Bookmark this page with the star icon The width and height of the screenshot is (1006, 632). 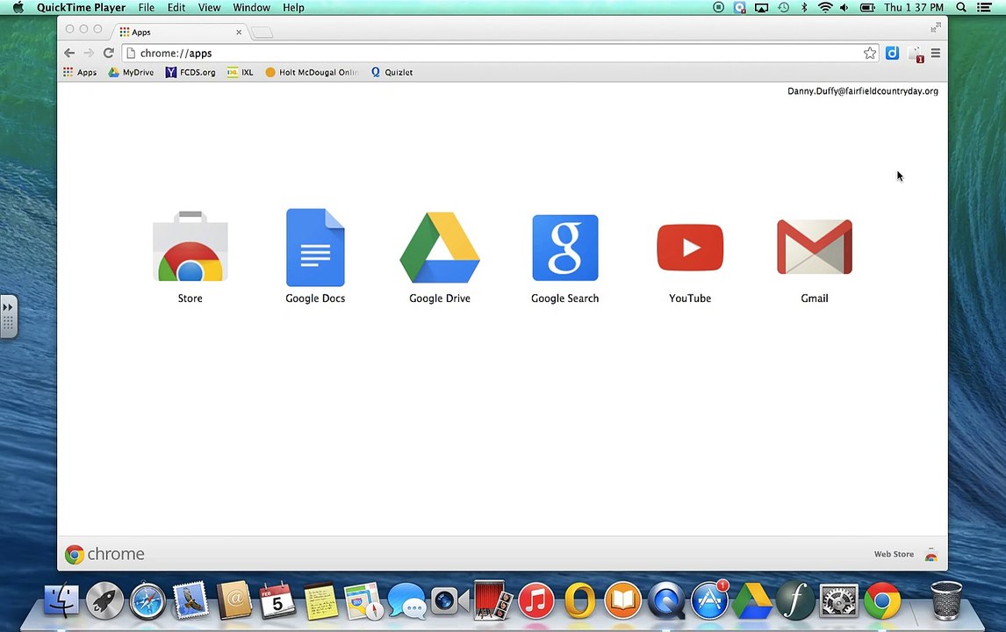[x=869, y=54]
